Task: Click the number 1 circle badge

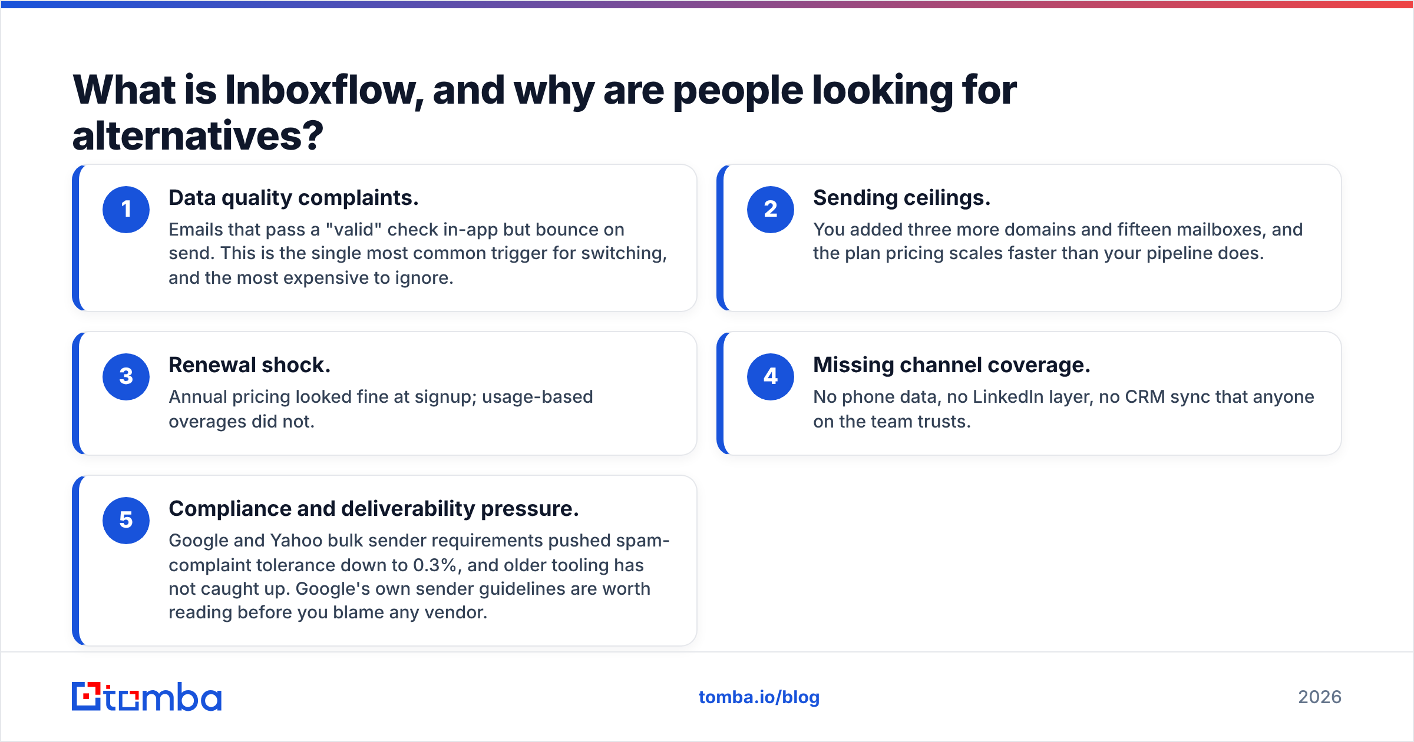Action: tap(126, 210)
